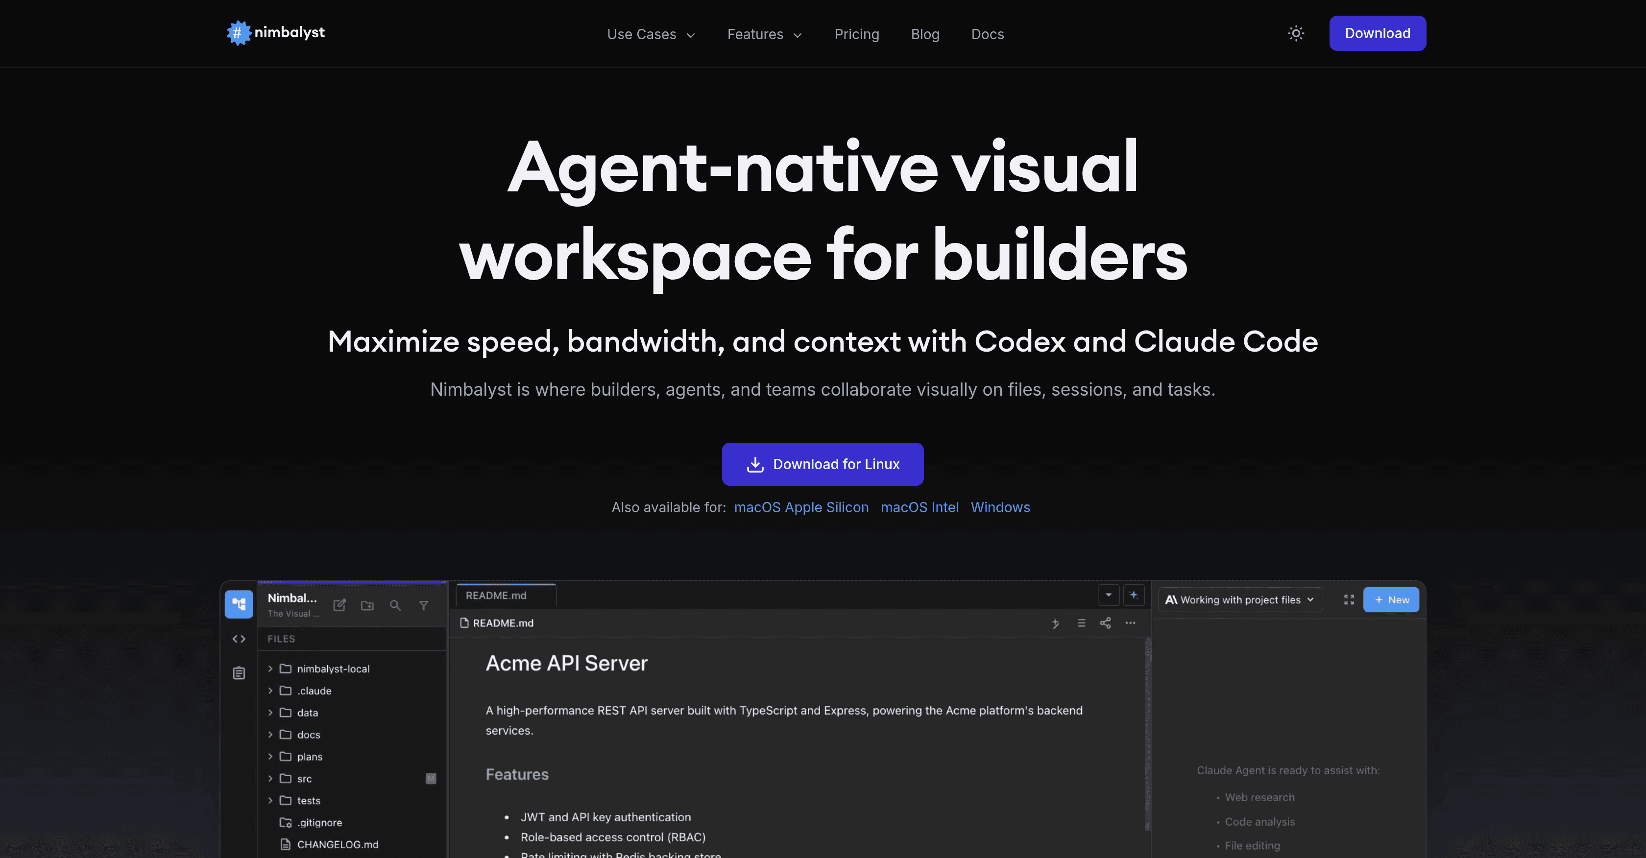Screen dimensions: 1646x858
Task: Select the new folder icon in files header
Action: pos(367,605)
